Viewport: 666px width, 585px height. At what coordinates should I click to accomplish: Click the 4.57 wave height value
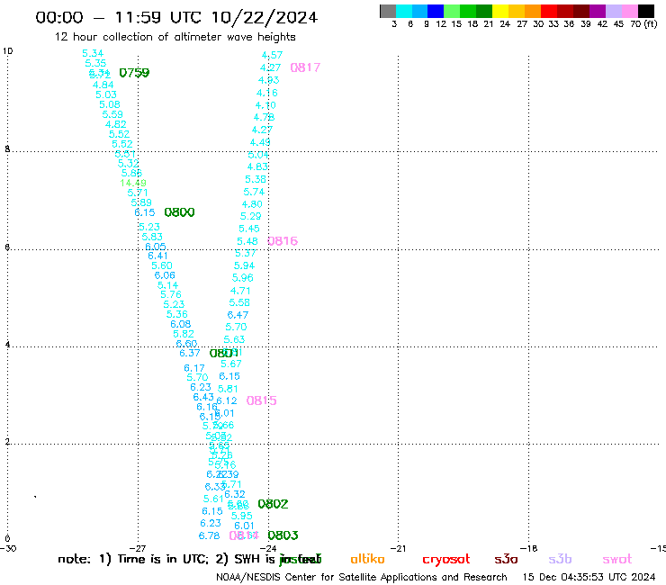point(272,55)
